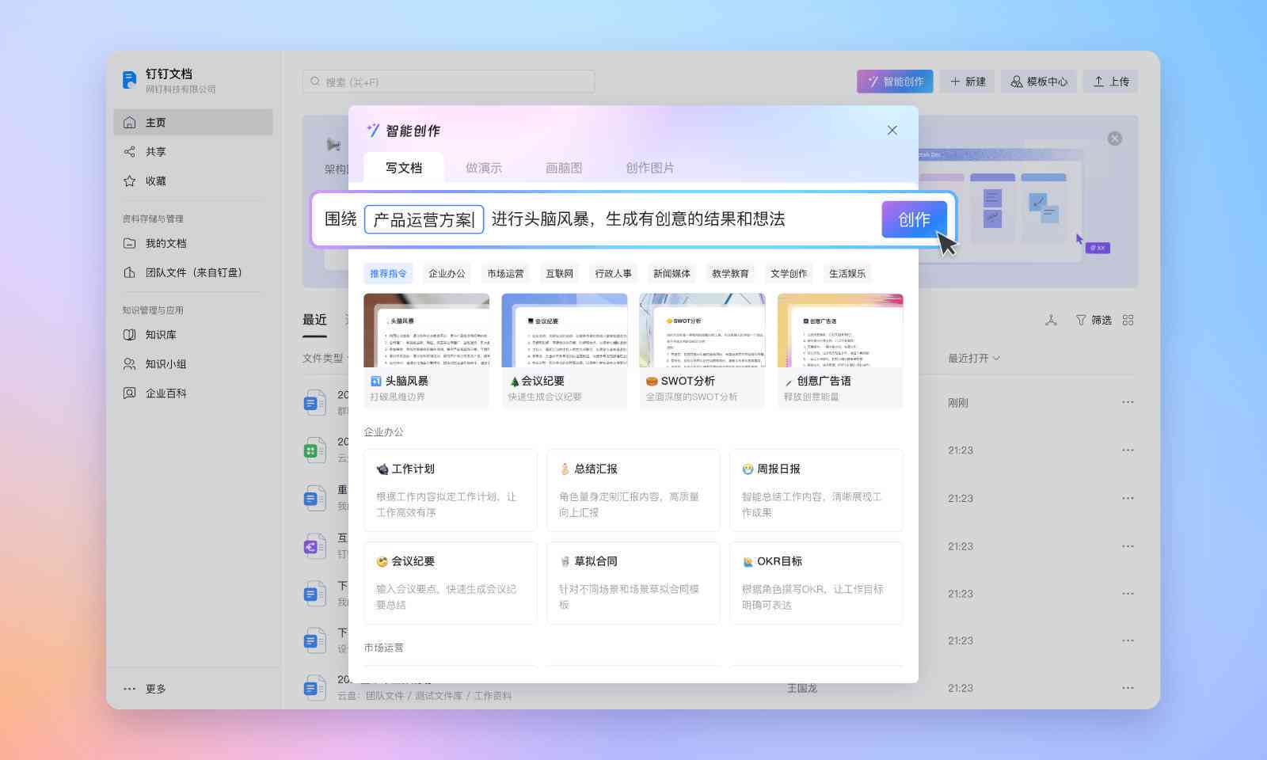The width and height of the screenshot is (1267, 760).
Task: Focus the 搜索 search field
Action: point(448,82)
